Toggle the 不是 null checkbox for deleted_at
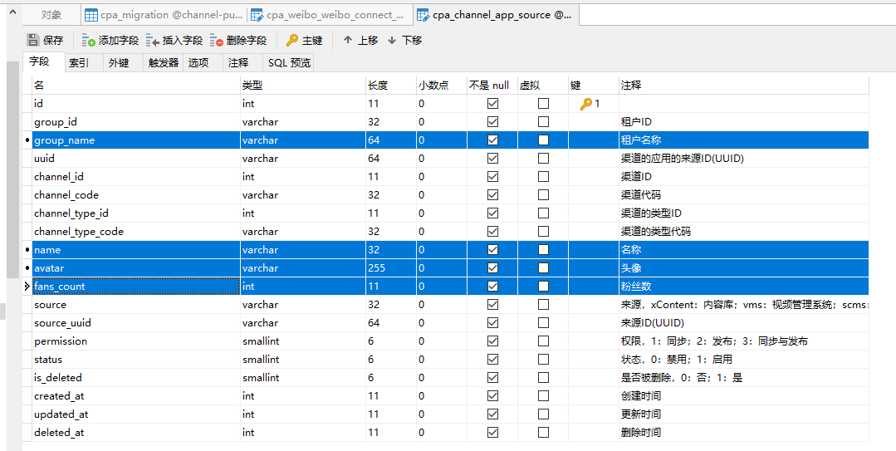 (x=492, y=433)
